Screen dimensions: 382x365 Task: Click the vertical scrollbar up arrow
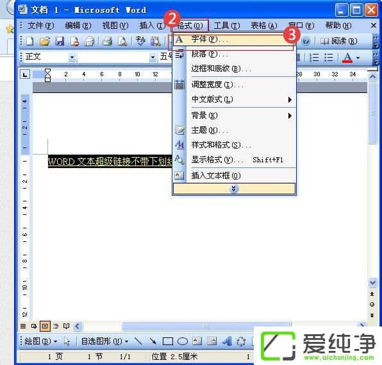coord(372,77)
